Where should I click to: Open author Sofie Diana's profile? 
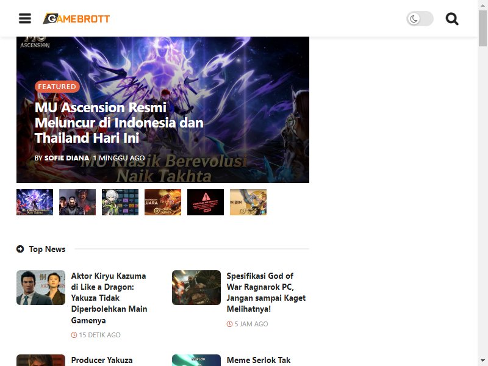66,158
